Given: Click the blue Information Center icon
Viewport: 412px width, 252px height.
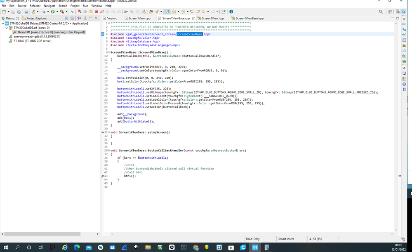Looking at the screenshot, I should pos(231,12).
